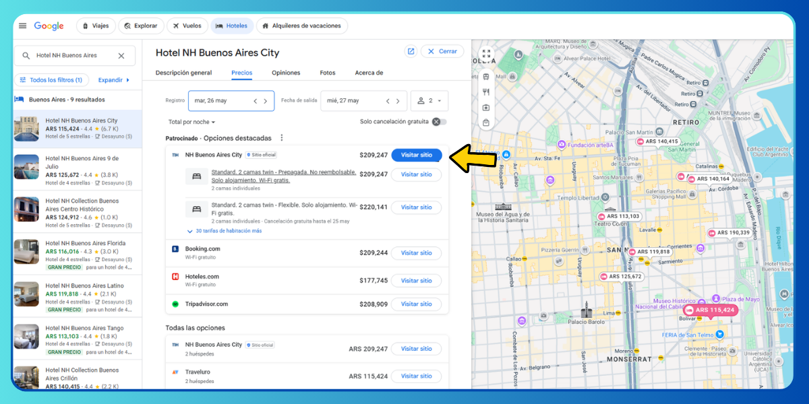
Task: Click the Tripadvisor.com logo icon
Action: pyautogui.click(x=175, y=304)
